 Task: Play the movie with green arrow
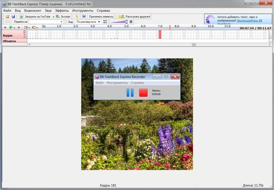point(11,27)
